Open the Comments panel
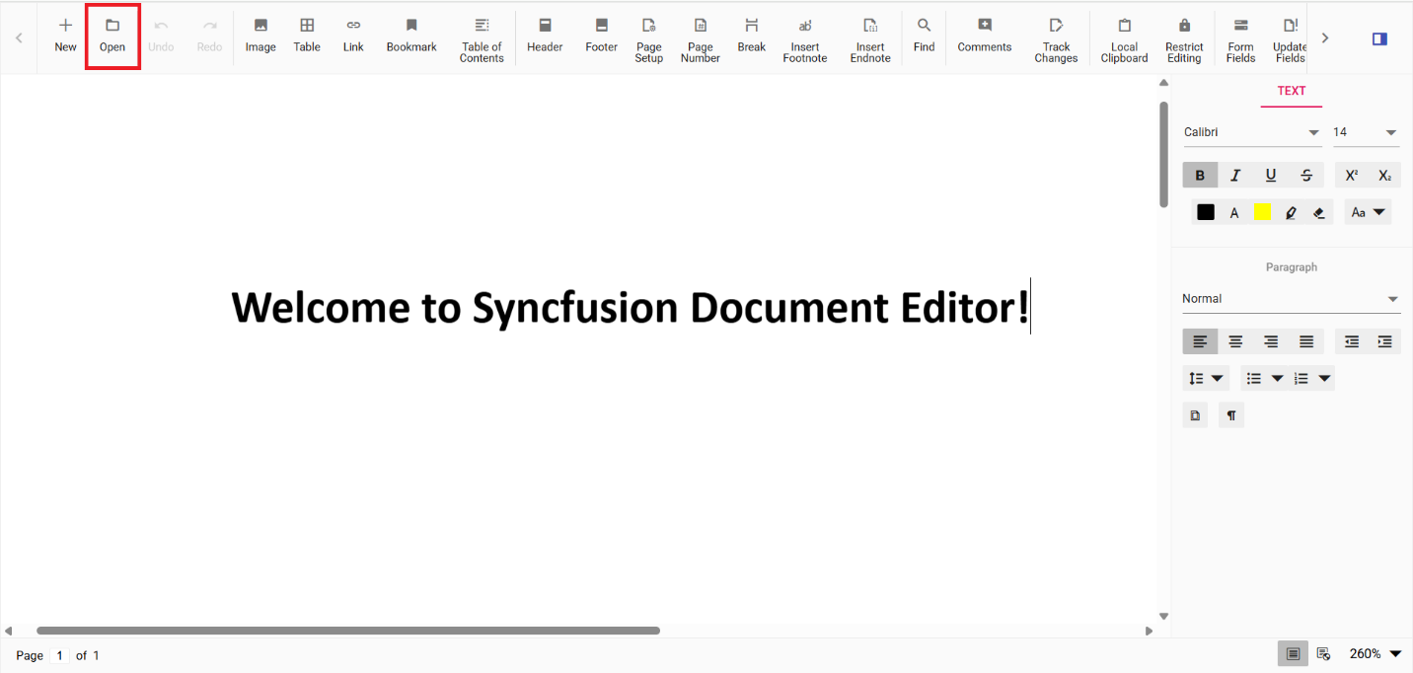The height and width of the screenshot is (673, 1413). (984, 37)
